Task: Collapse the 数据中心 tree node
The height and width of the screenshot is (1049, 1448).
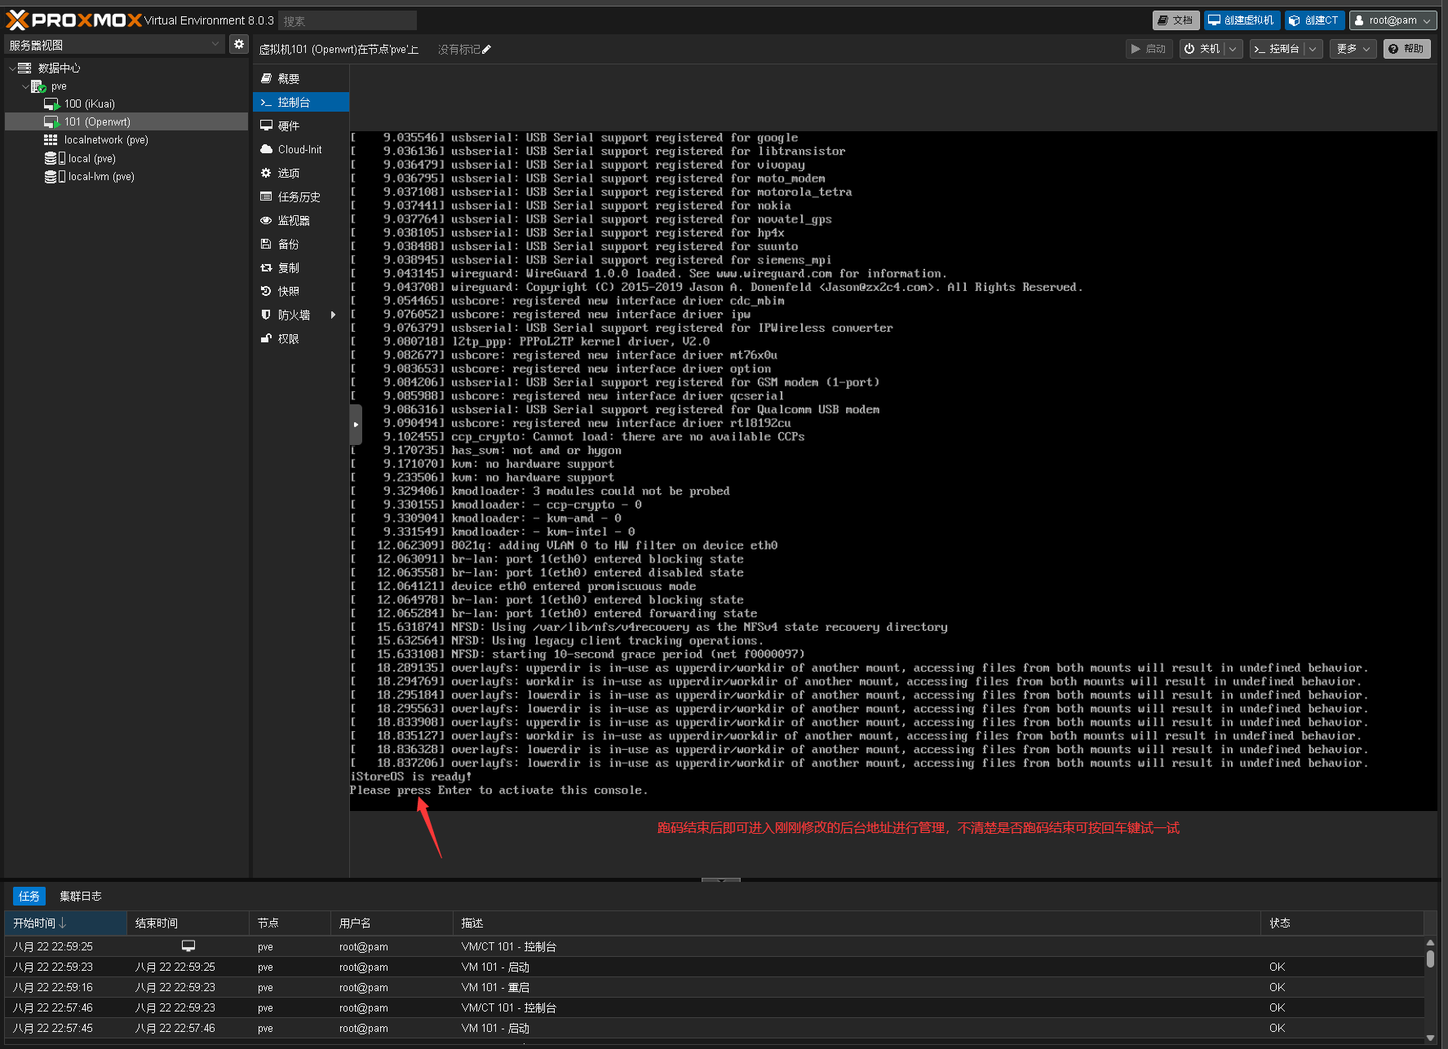Action: pyautogui.click(x=12, y=68)
